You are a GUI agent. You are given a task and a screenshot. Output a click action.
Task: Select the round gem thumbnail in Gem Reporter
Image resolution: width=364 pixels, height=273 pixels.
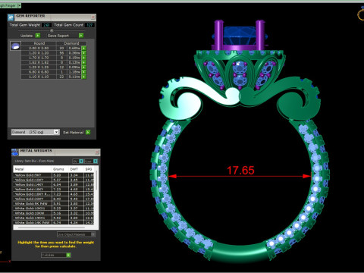[15, 46]
